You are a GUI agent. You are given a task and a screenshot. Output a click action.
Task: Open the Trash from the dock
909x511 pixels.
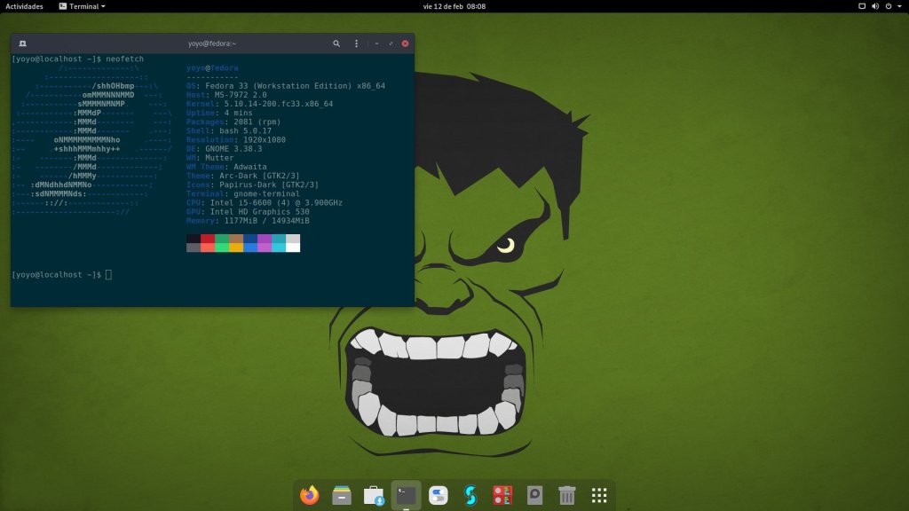567,495
